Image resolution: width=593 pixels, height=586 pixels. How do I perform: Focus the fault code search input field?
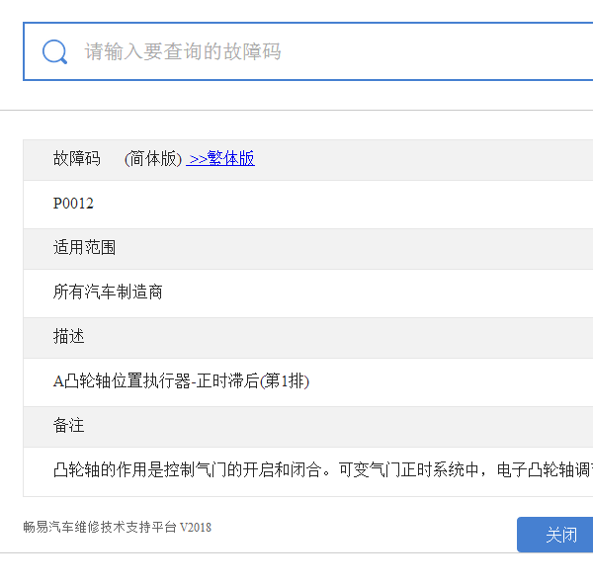point(308,51)
